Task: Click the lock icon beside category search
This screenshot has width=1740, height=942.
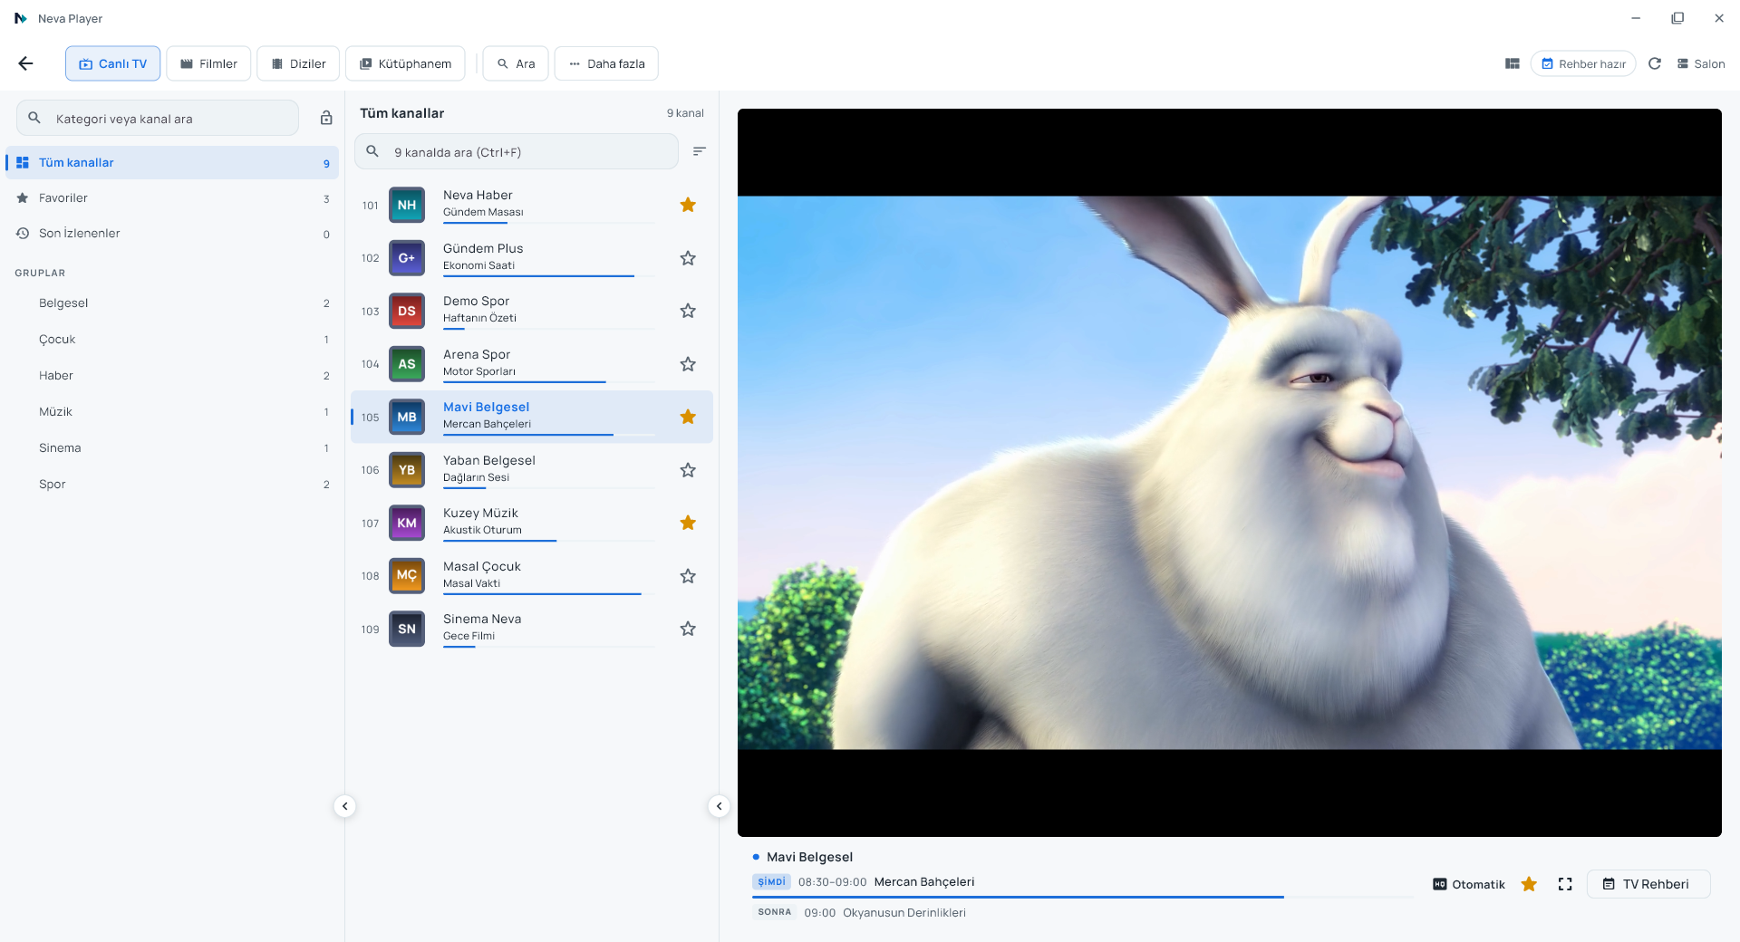Action: click(x=326, y=119)
